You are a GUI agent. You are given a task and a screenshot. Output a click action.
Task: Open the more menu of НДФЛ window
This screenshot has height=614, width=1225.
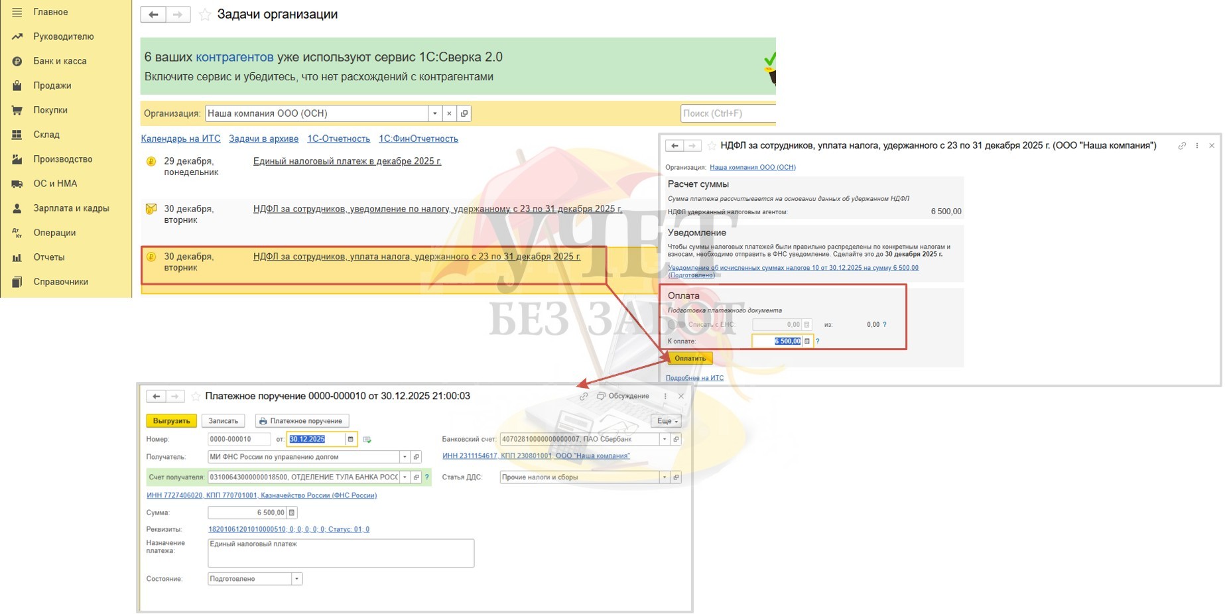point(1197,146)
